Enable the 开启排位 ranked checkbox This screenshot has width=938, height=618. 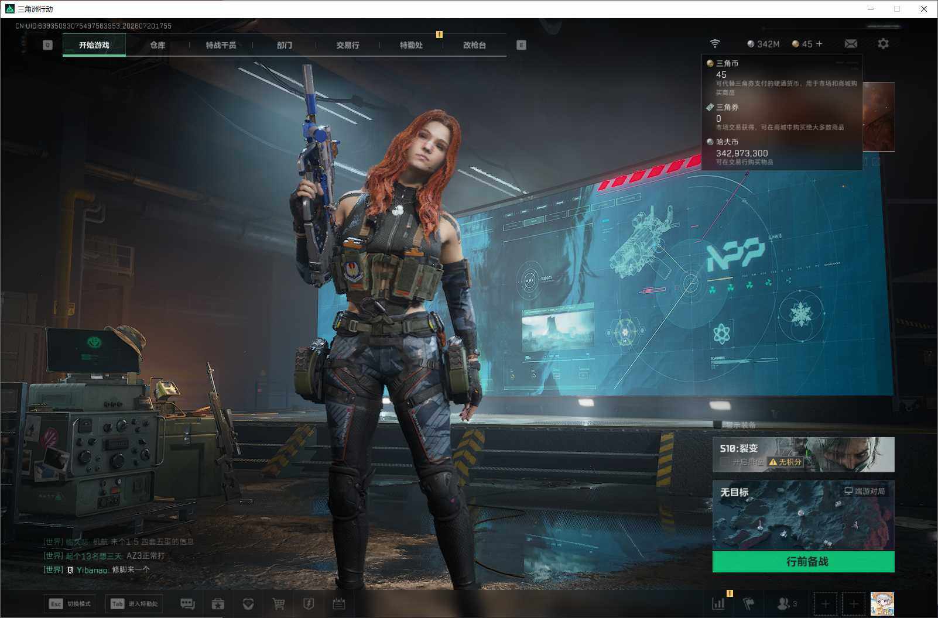tap(725, 462)
